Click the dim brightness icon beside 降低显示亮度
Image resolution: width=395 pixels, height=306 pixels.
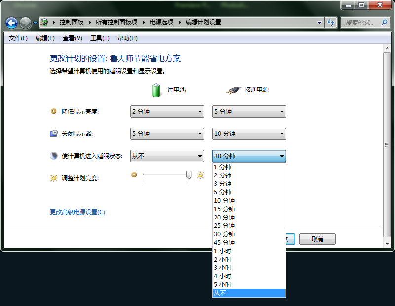pyautogui.click(x=53, y=111)
